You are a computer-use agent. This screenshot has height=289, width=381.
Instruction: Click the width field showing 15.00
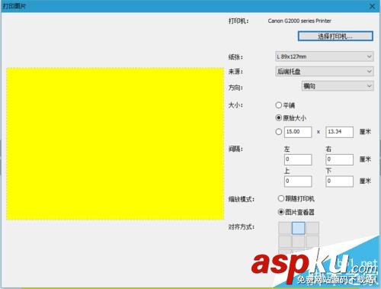pyautogui.click(x=298, y=132)
